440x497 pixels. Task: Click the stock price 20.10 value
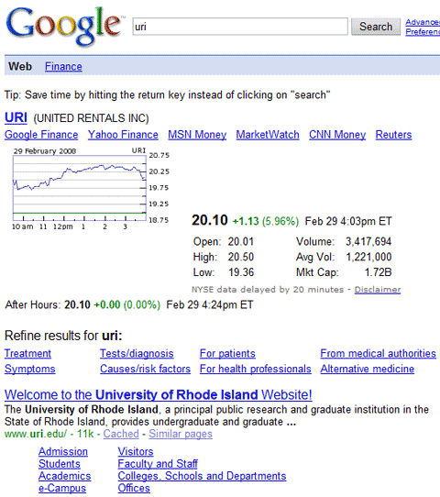[x=210, y=220]
